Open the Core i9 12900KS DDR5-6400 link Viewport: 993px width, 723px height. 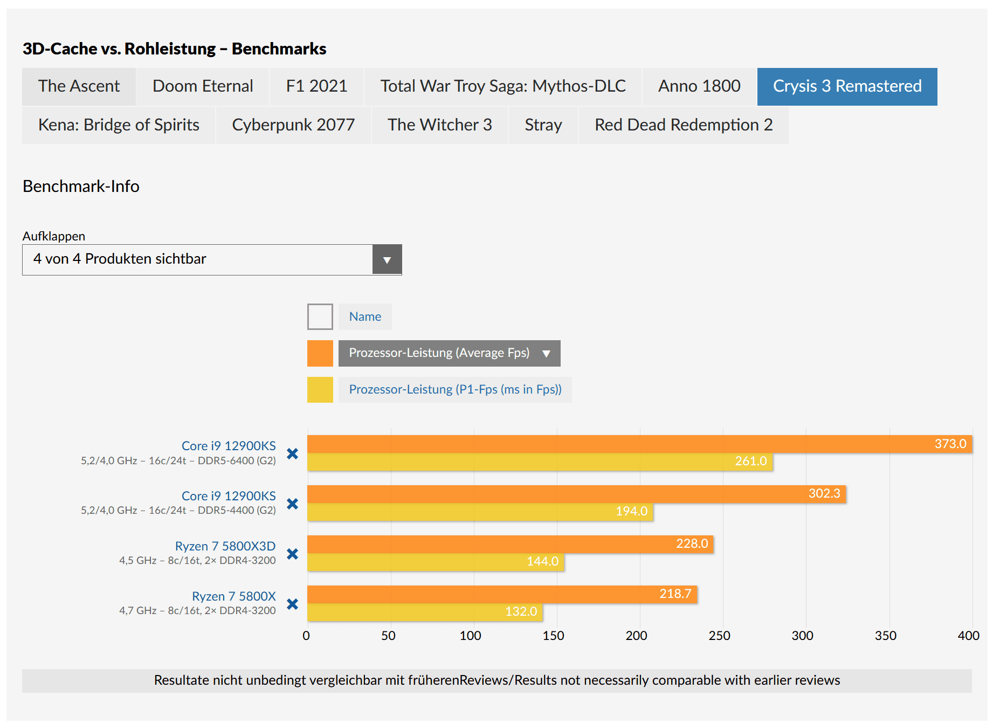point(229,446)
